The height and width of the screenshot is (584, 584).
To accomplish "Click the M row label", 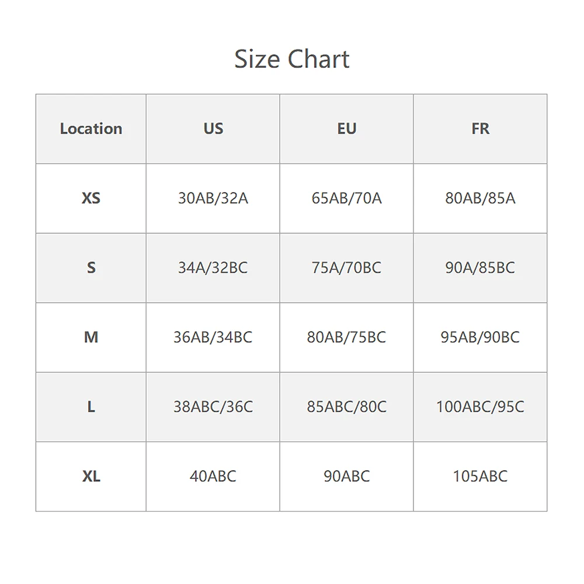I will click(91, 337).
